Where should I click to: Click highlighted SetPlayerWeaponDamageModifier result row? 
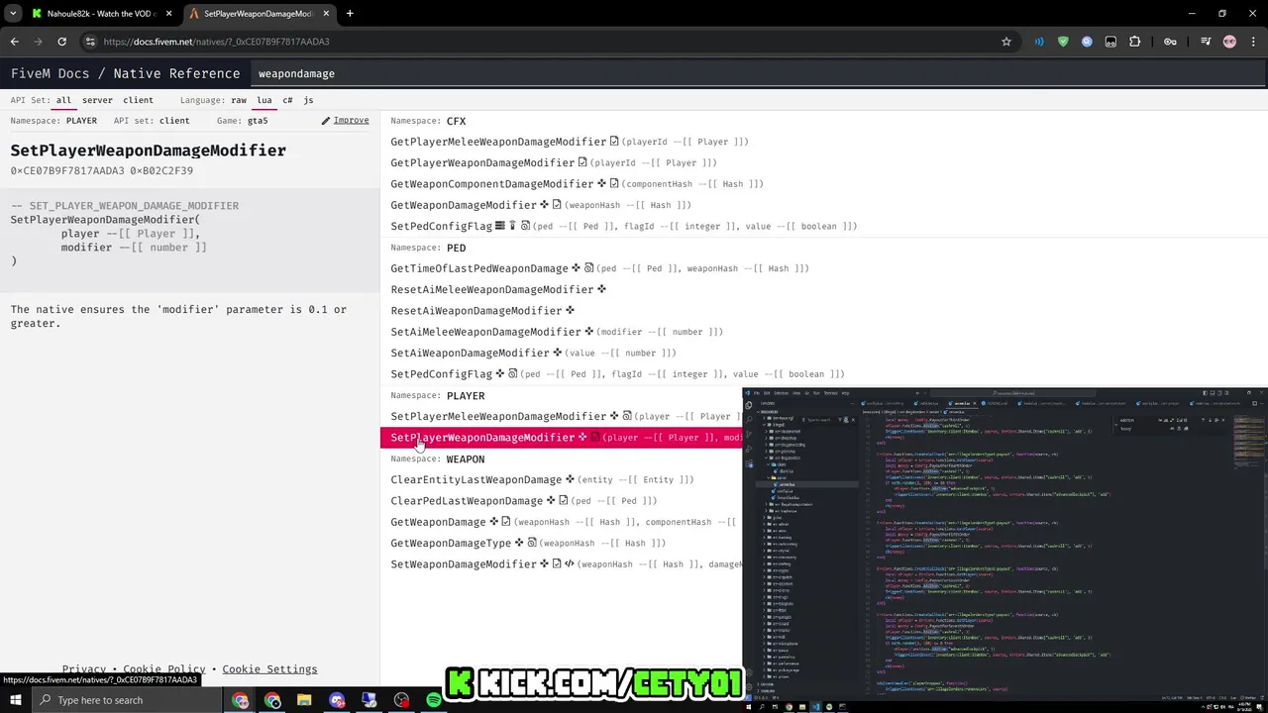[562, 437]
